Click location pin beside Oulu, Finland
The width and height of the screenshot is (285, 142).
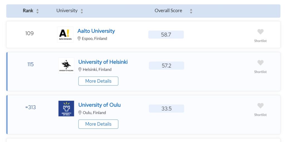coord(80,113)
